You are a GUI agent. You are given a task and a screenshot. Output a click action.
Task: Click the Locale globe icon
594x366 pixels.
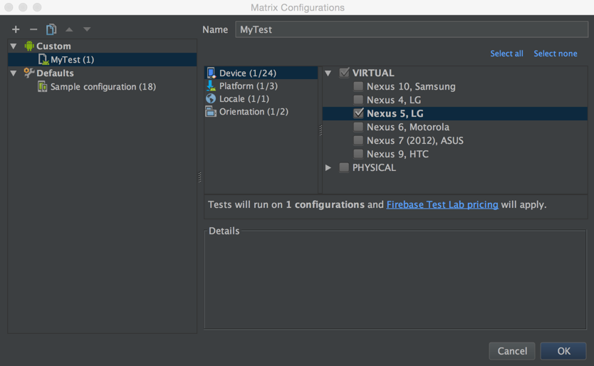pos(211,98)
